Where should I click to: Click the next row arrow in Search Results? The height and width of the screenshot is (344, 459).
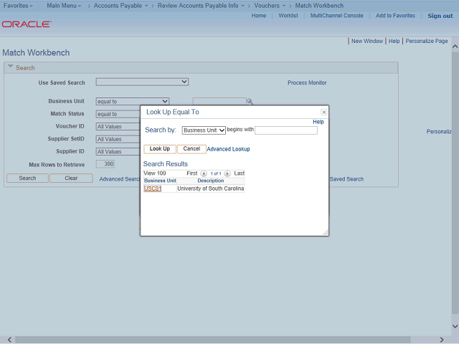tap(227, 173)
